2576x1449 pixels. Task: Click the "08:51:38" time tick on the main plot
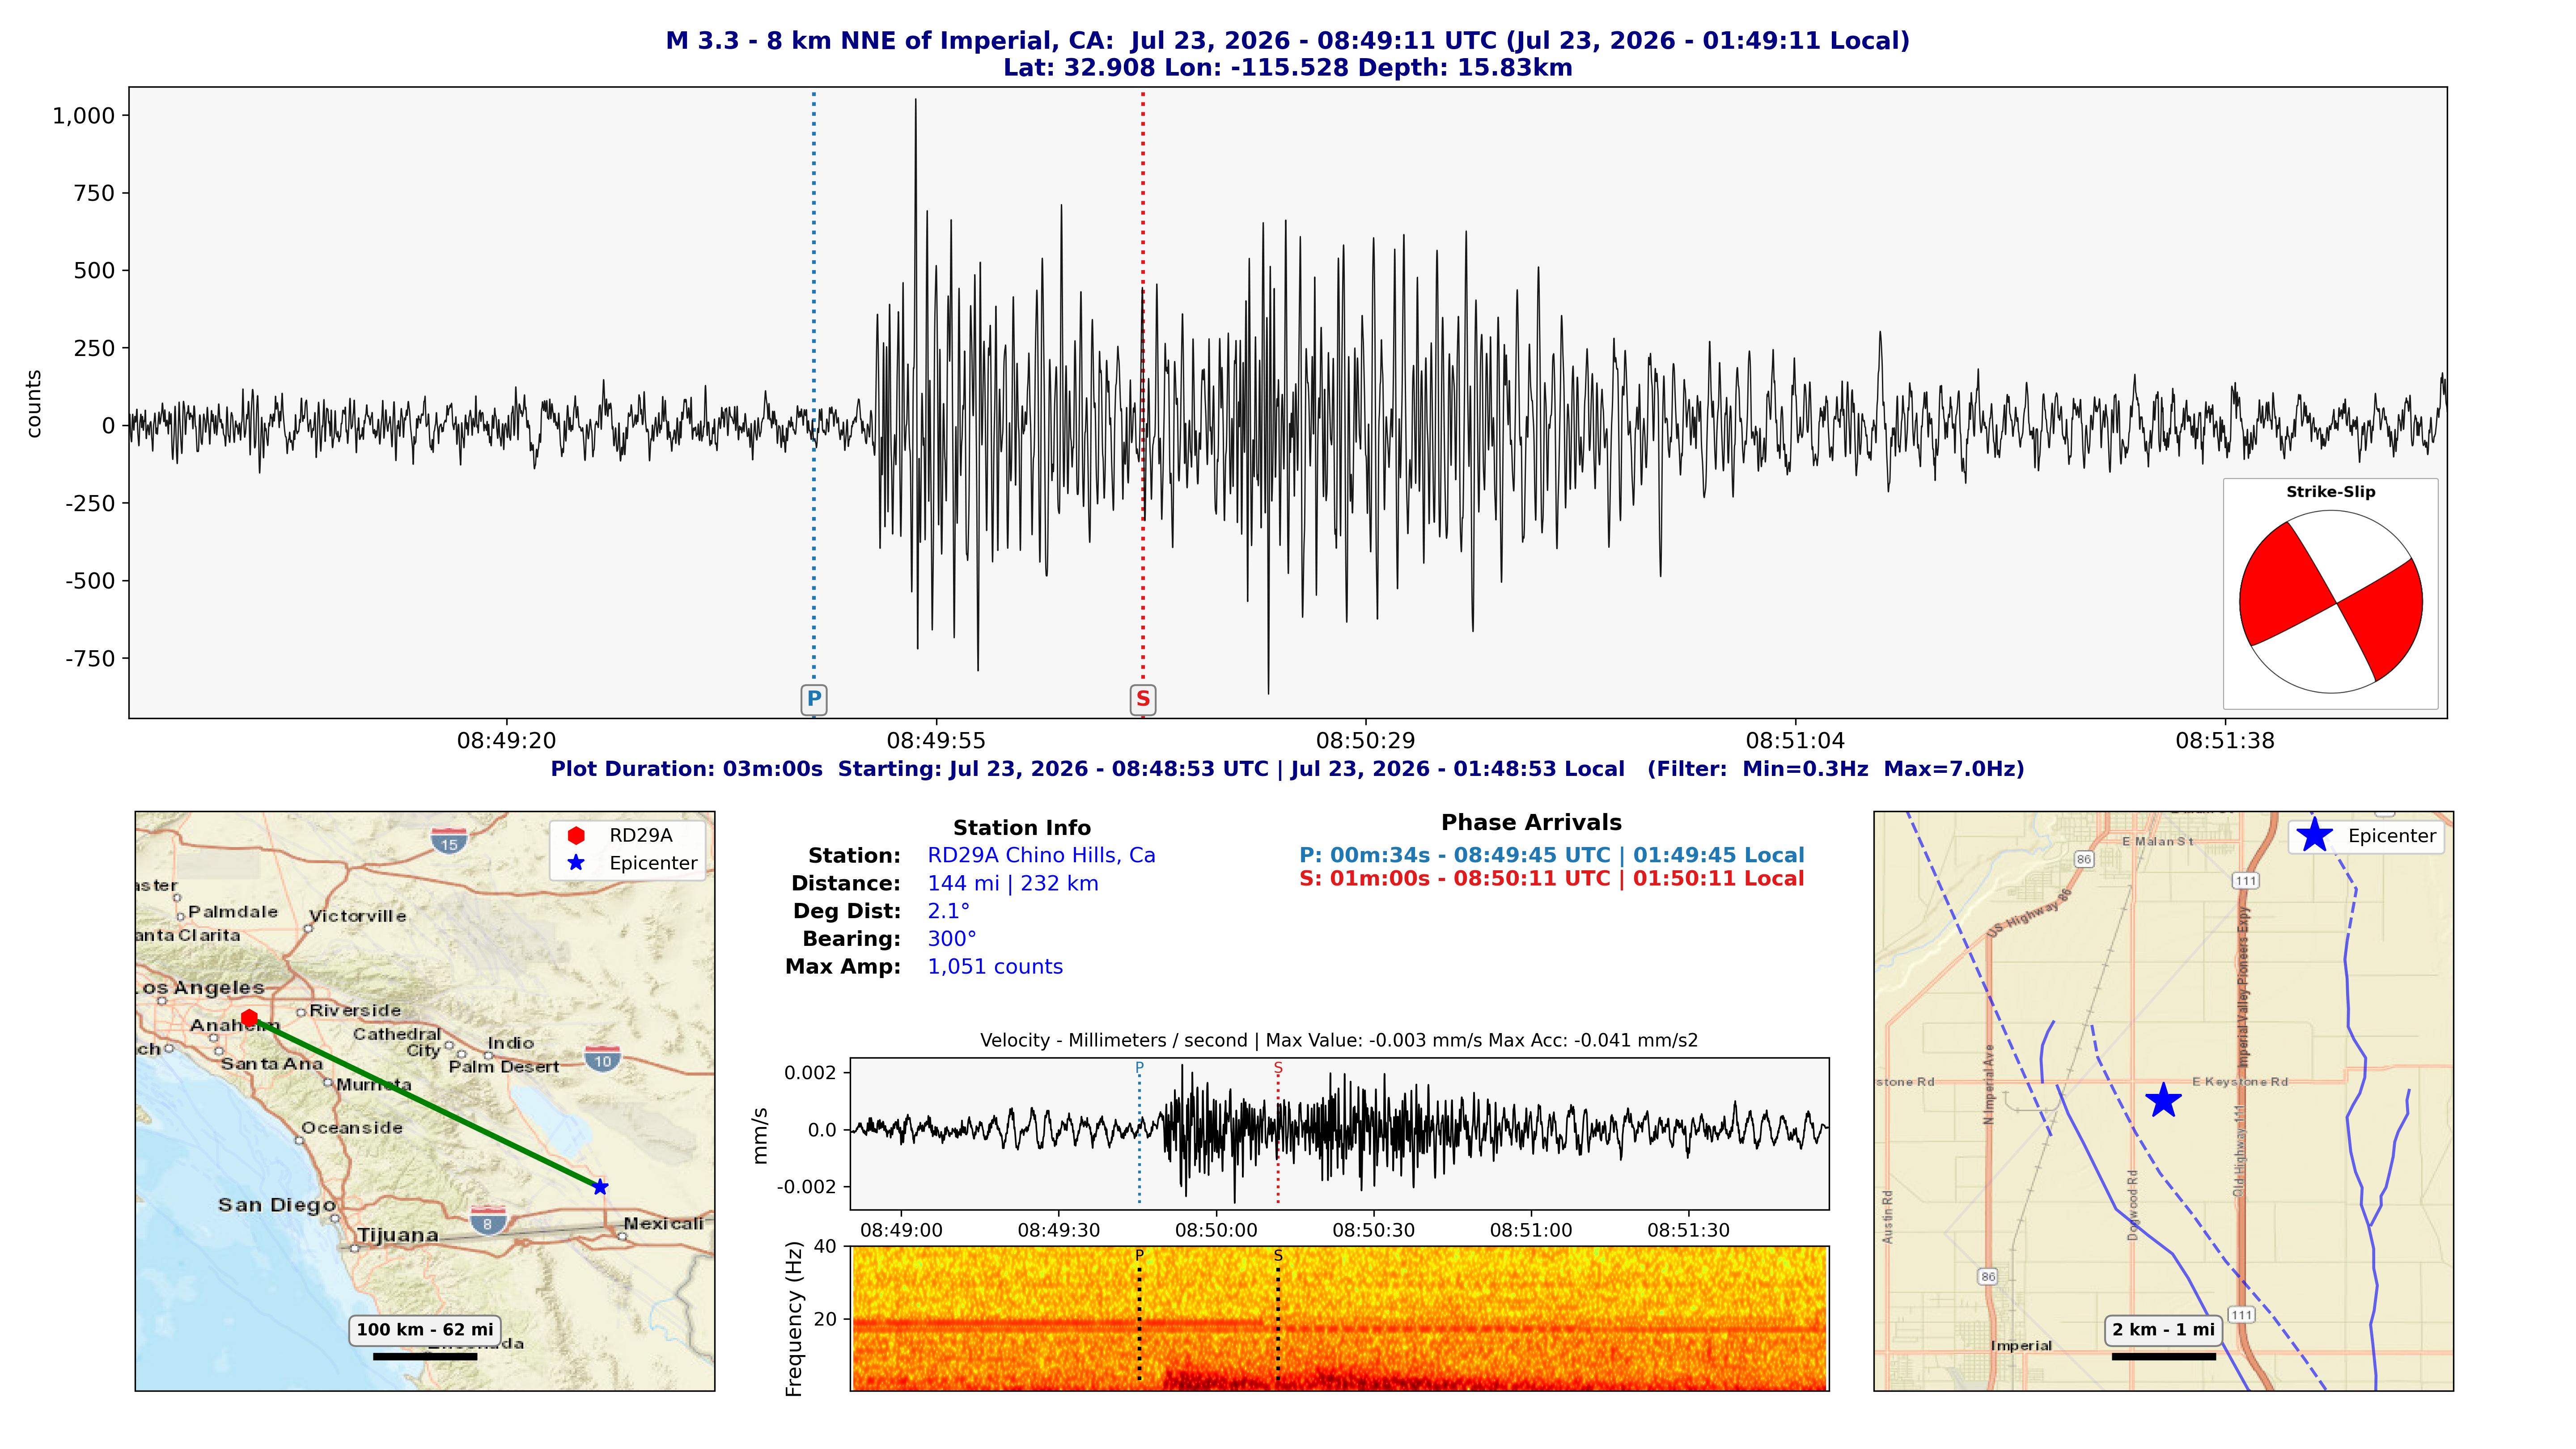(x=2225, y=741)
